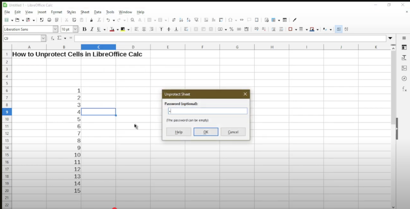Open Find & Replace magnifier icon
410x209 pixels.
point(132,20)
